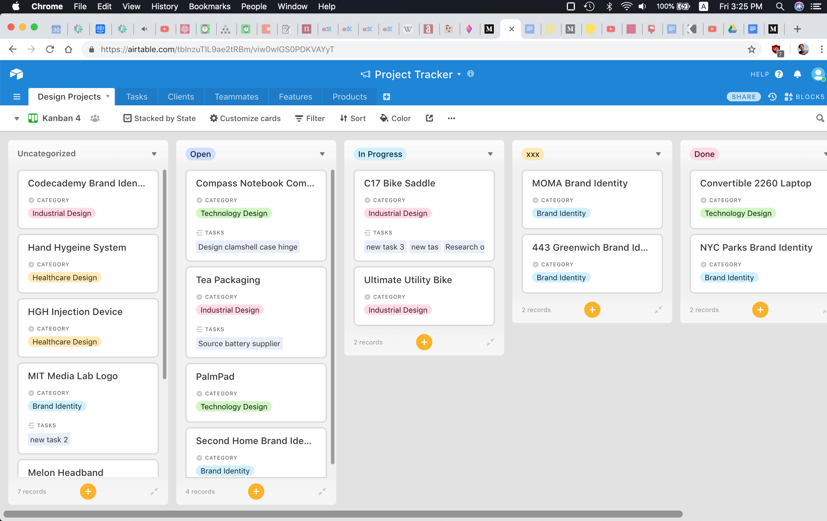Viewport: 827px width, 521px height.
Task: Open the notifications bell
Action: point(797,74)
